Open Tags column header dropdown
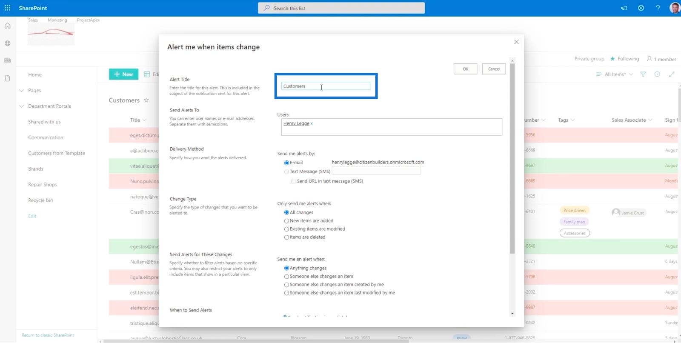The height and width of the screenshot is (343, 681). (x=572, y=120)
